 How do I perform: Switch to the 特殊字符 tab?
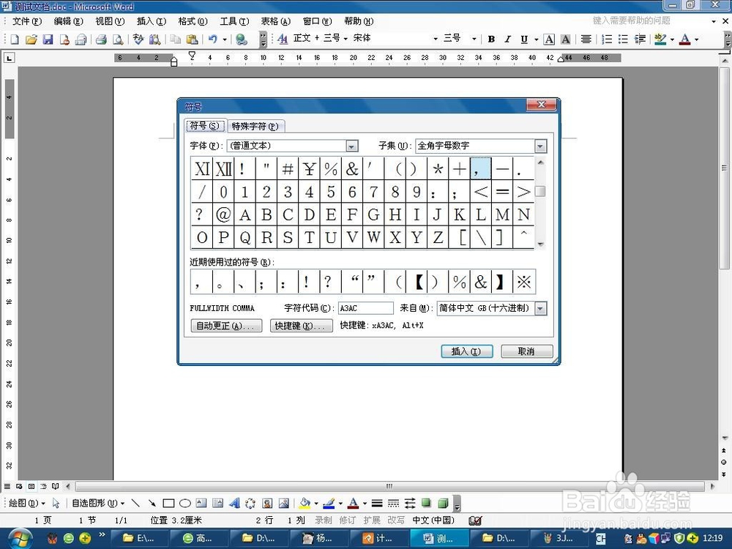(255, 127)
